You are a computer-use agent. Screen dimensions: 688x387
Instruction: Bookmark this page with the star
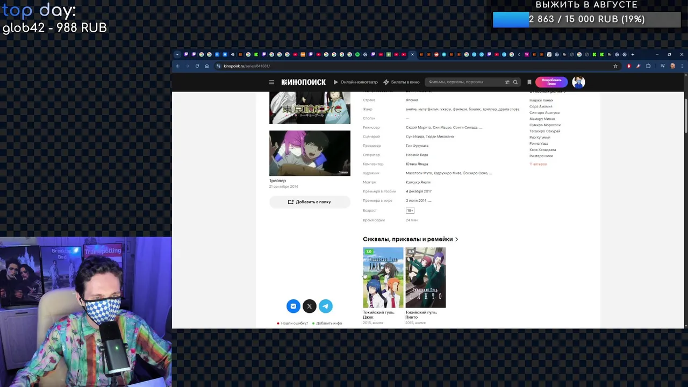(x=615, y=66)
